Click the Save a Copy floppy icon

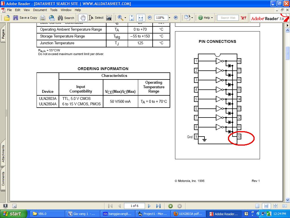pos(15,18)
